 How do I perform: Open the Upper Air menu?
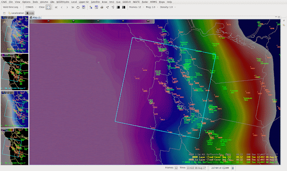[84, 2]
